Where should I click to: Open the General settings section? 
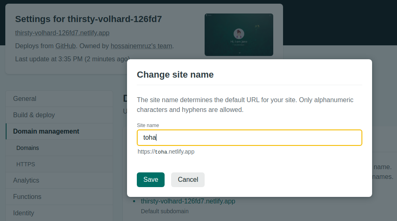tap(25, 99)
